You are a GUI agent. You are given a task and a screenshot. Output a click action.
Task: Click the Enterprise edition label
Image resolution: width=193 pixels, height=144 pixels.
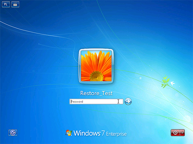tap(116, 134)
